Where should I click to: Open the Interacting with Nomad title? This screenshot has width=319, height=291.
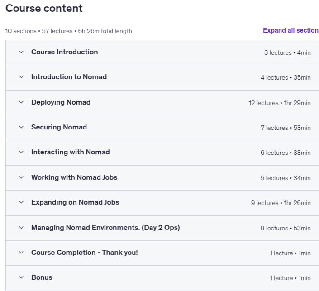tap(71, 152)
